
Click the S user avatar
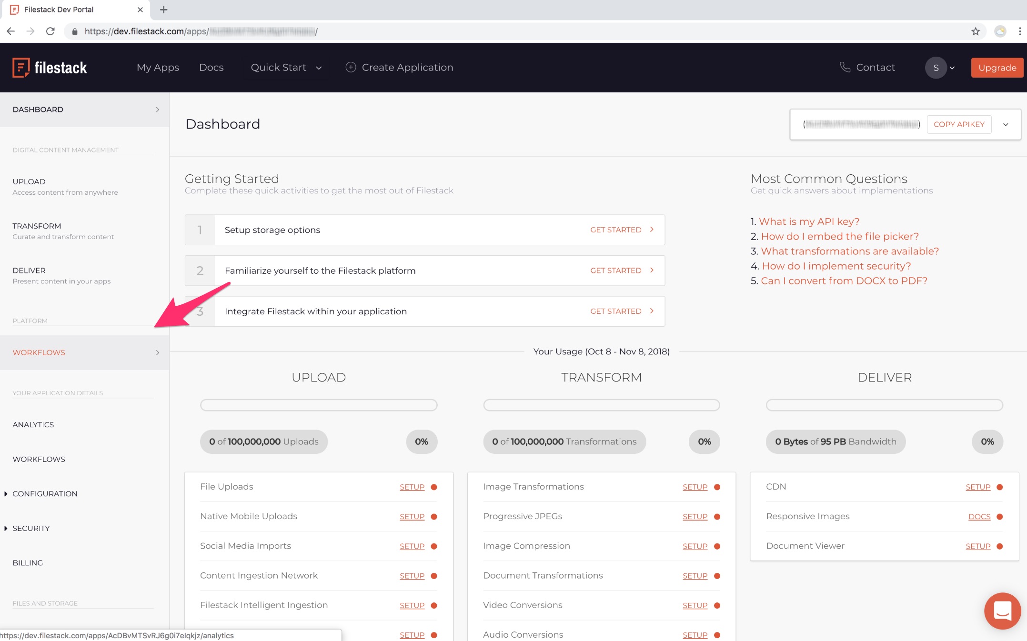pos(936,68)
